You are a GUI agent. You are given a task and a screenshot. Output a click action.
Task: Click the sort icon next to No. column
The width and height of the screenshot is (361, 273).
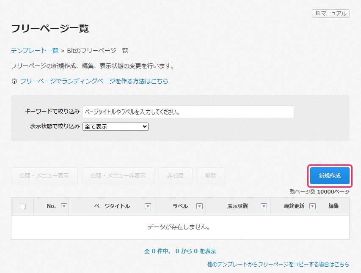(x=64, y=206)
